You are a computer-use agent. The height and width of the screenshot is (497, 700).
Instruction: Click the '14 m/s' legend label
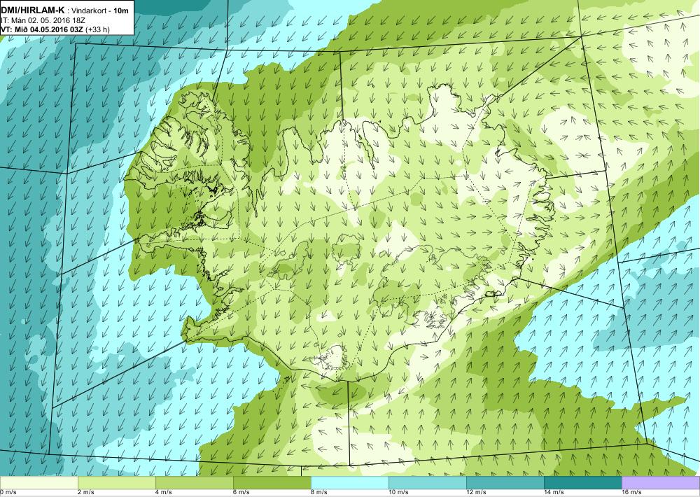click(x=554, y=493)
